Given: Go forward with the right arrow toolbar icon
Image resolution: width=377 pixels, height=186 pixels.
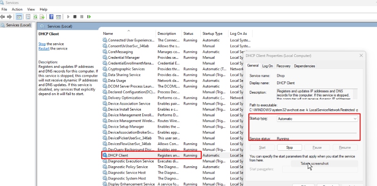Looking at the screenshot, I should click(x=9, y=17).
